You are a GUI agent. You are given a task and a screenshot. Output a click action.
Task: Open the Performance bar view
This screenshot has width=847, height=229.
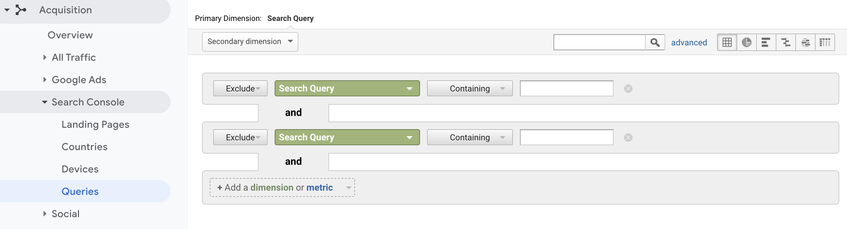[x=766, y=42]
